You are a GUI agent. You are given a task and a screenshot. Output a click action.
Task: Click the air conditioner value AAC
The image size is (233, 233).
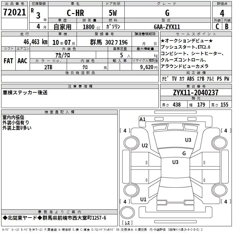tap(22, 61)
